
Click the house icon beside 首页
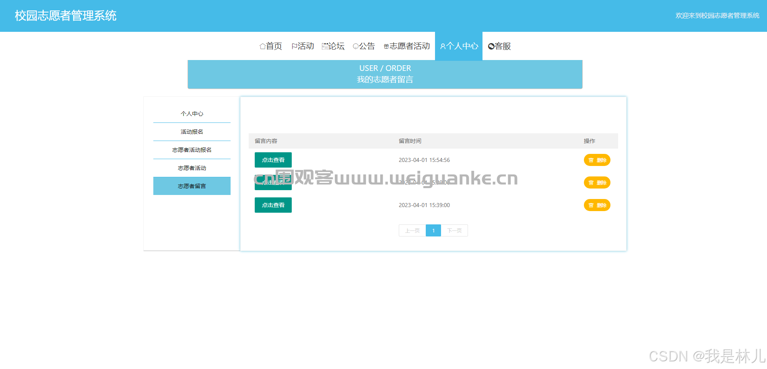[262, 46]
